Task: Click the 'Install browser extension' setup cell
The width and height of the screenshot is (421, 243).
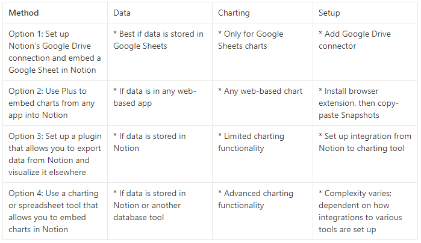Action: 365,103
